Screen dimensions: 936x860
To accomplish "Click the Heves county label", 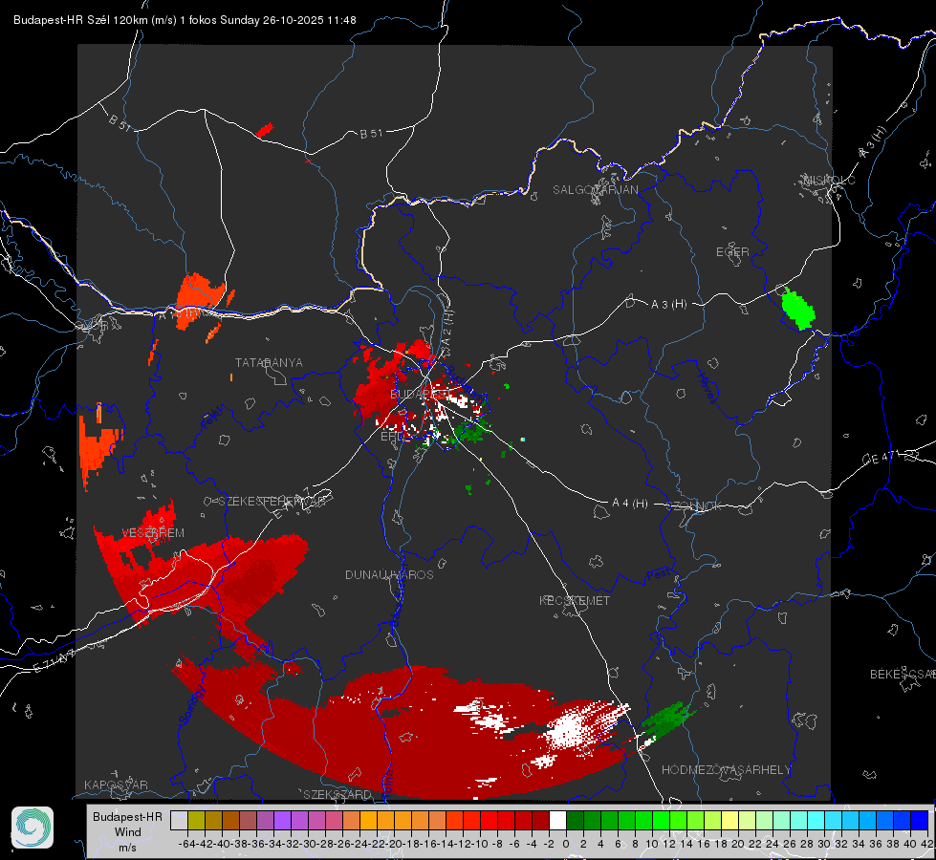I will click(x=707, y=387).
